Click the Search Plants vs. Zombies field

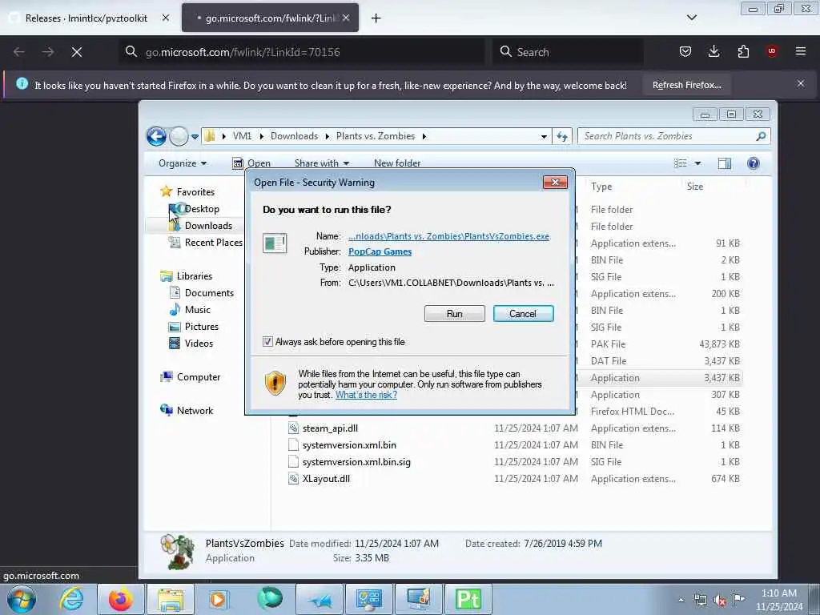click(673, 136)
